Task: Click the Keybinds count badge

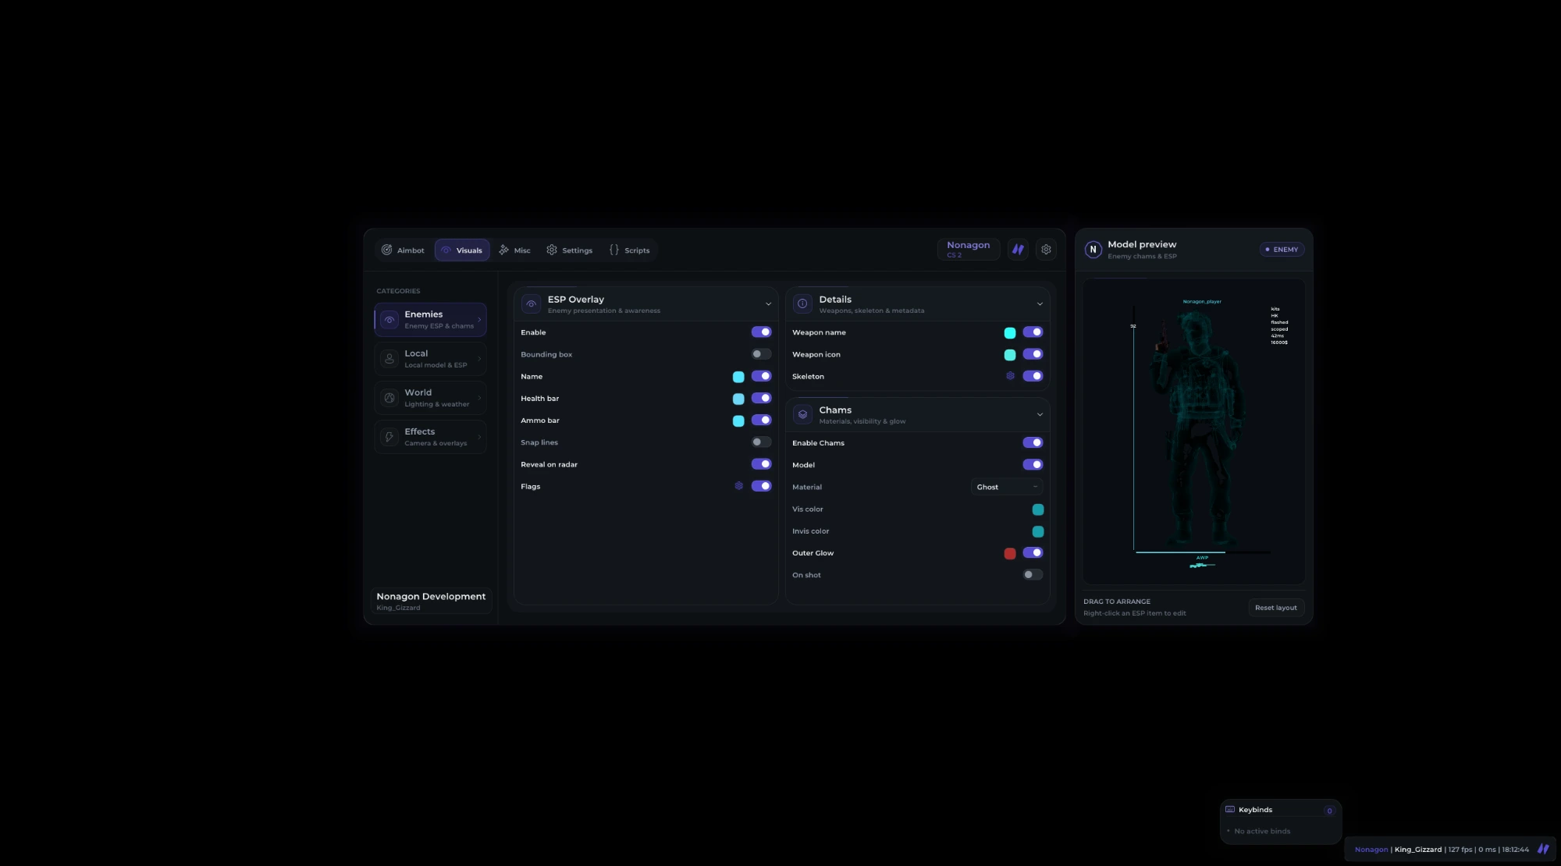Action: (1329, 811)
